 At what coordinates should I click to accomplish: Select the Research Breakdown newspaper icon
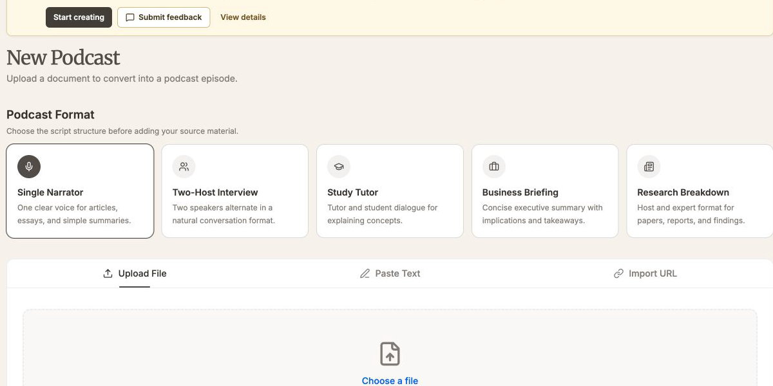click(x=649, y=167)
